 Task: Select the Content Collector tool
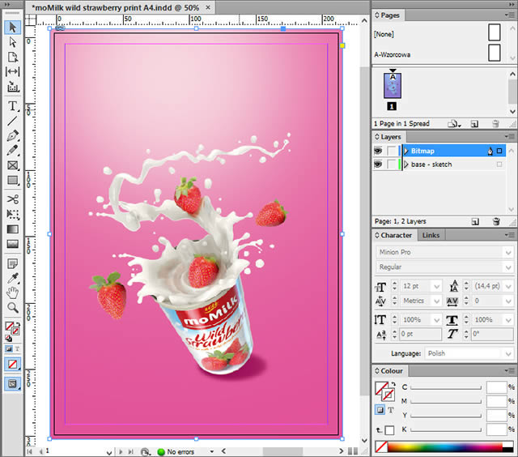(x=13, y=87)
